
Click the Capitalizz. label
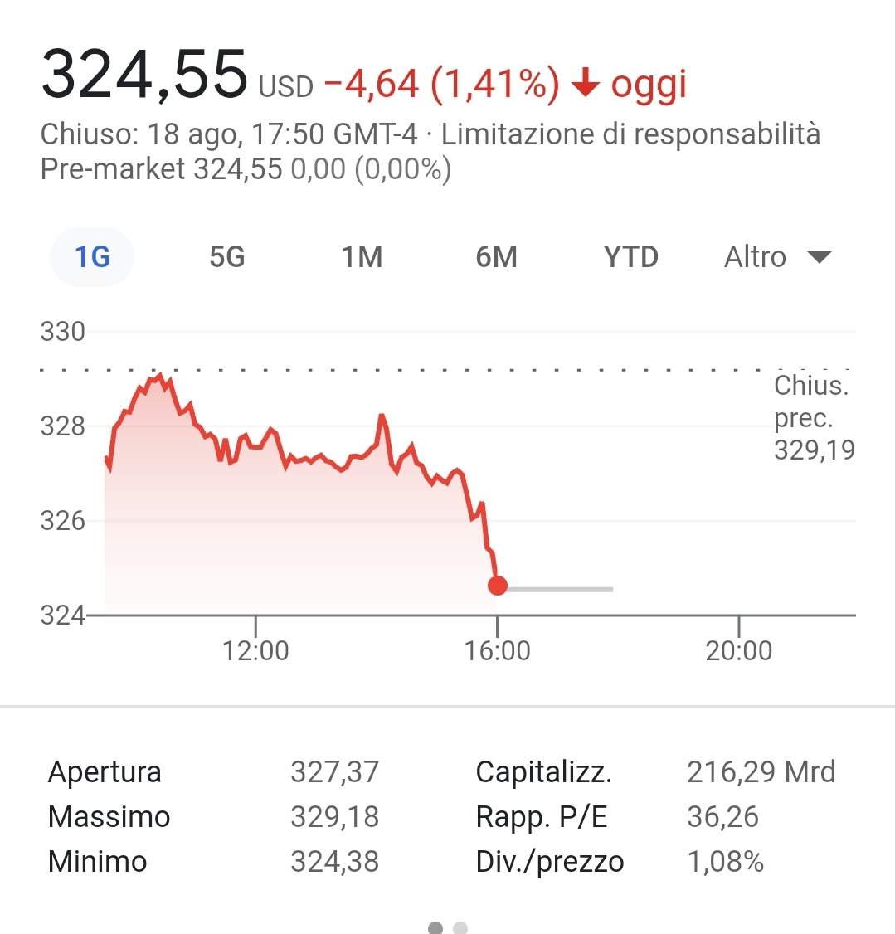coord(543,772)
